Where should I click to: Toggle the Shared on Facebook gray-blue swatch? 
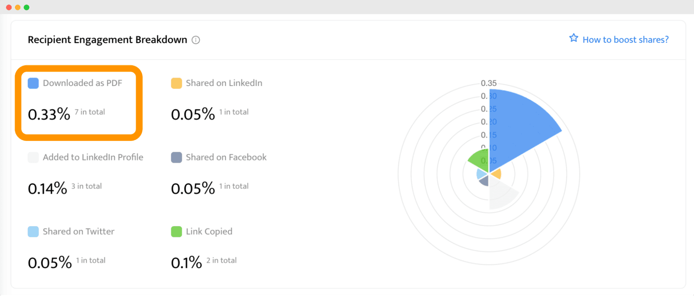point(176,157)
